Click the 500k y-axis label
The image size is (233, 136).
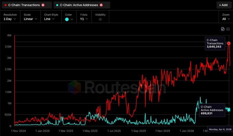[8, 115]
